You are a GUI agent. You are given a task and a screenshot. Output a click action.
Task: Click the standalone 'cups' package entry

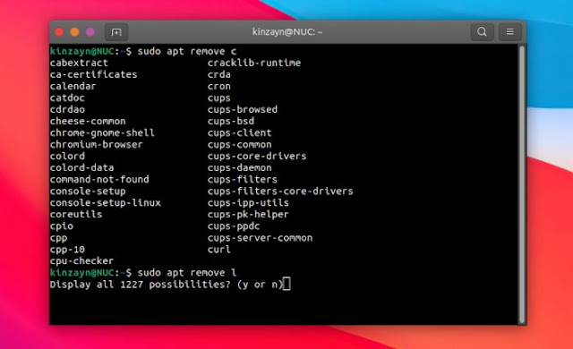coord(219,98)
